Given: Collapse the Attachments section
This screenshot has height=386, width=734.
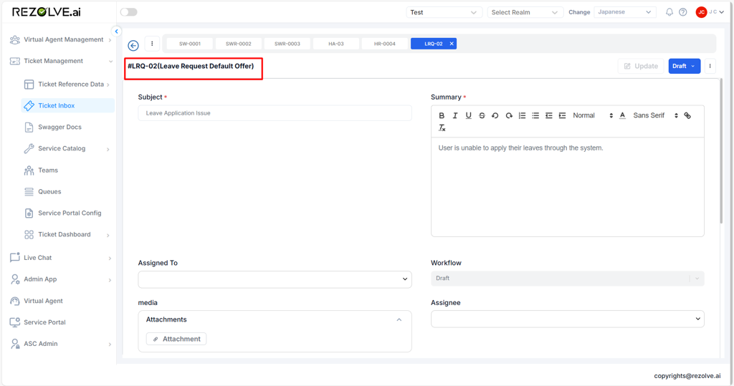Looking at the screenshot, I should (x=399, y=320).
